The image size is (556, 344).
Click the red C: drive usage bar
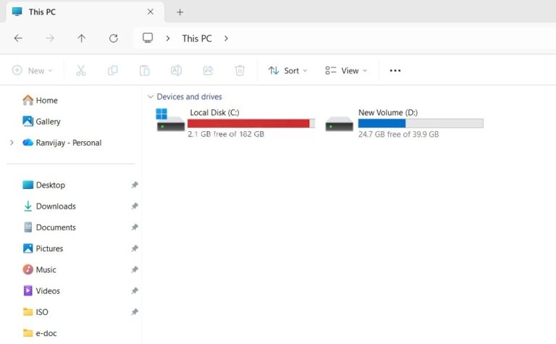point(251,123)
